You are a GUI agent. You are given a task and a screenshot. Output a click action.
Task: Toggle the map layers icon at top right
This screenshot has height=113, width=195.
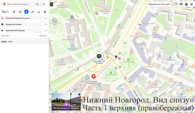(x=181, y=4)
